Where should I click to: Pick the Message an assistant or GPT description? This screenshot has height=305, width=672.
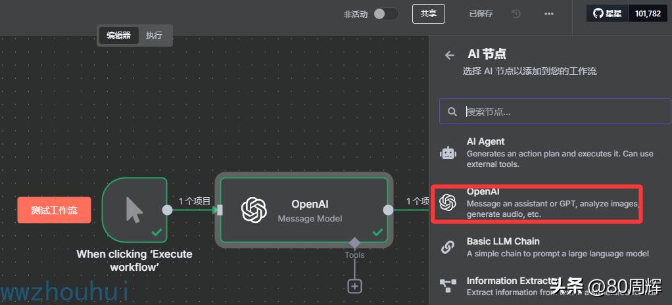[x=553, y=208]
